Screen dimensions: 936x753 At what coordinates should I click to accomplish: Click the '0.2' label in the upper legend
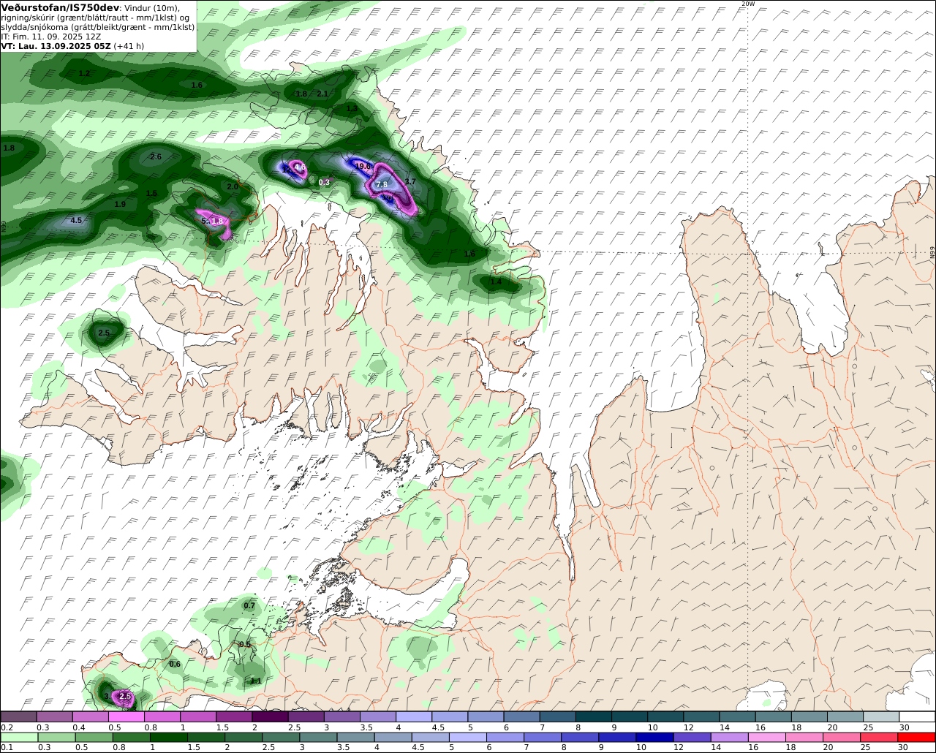click(x=7, y=727)
